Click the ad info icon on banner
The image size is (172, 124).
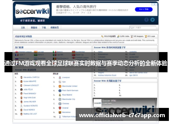coord(154,4)
